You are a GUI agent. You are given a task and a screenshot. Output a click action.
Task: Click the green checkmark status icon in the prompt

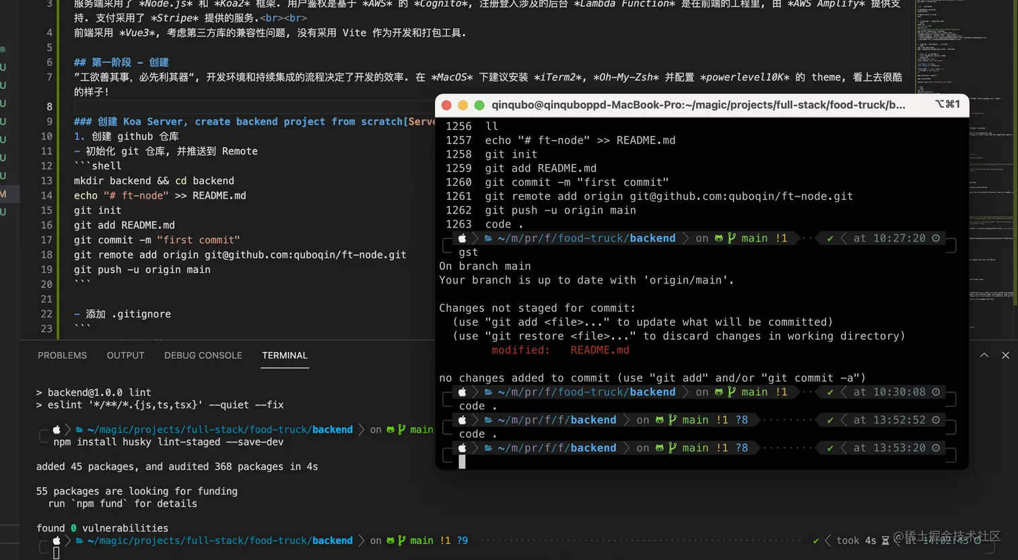tap(829, 238)
